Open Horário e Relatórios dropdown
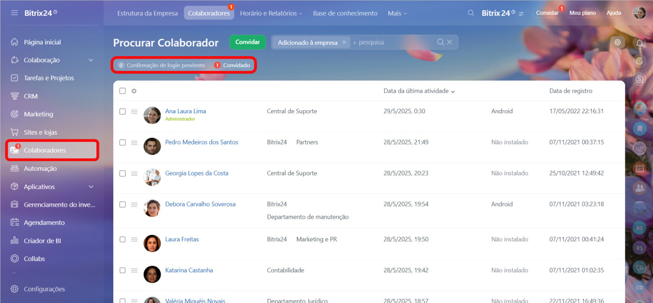 point(271,13)
